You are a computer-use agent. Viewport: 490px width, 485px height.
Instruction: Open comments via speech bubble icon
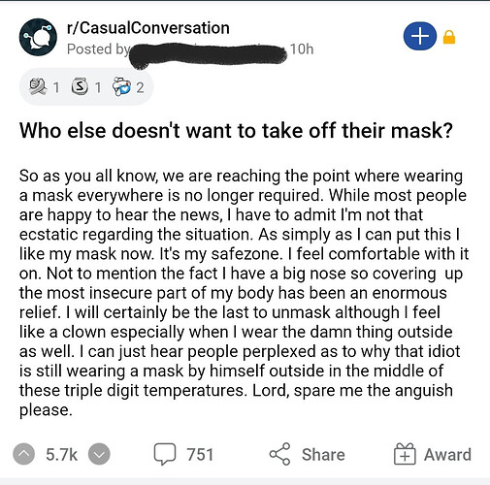coord(165,454)
